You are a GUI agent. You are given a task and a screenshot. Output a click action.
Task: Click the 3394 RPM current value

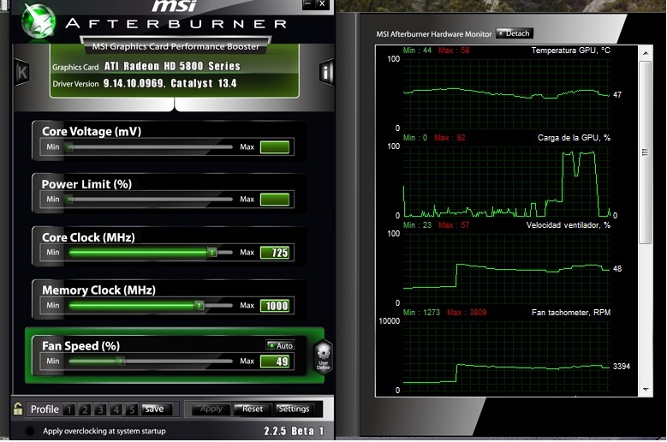tap(622, 367)
